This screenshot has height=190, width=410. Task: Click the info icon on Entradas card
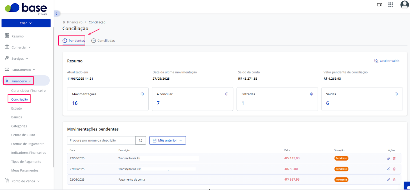[312, 94]
